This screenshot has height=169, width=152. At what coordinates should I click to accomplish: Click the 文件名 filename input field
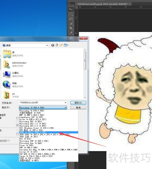[x=43, y=103]
